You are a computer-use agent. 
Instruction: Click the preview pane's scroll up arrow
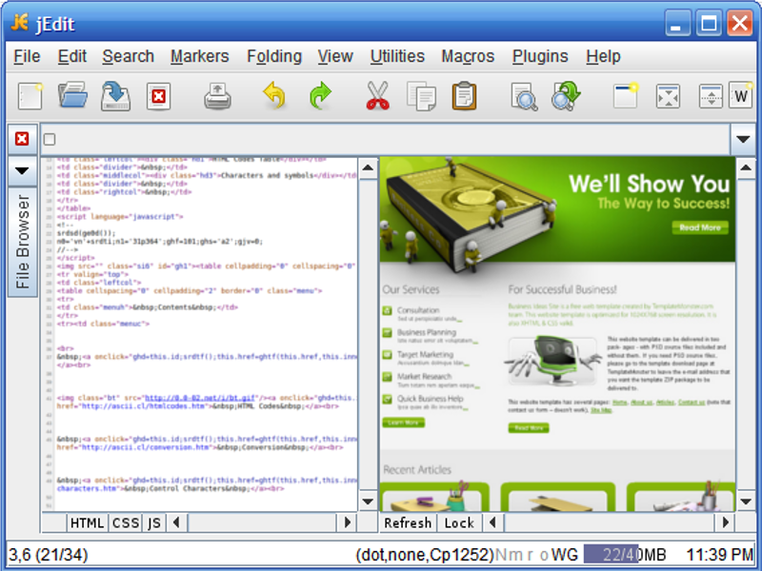tap(746, 168)
